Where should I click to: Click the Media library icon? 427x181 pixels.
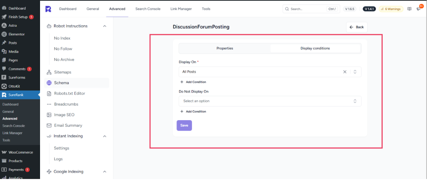pyautogui.click(x=4, y=52)
